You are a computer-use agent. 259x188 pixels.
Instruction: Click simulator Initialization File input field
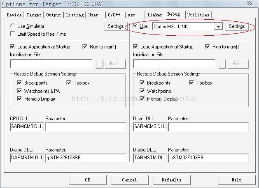click(x=51, y=64)
